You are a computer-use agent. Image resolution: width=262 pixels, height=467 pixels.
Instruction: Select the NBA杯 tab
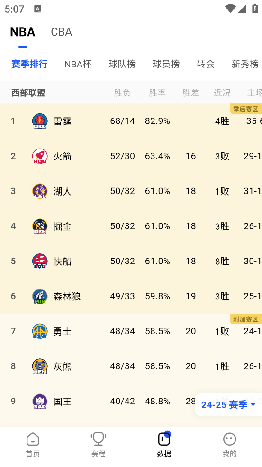pos(78,64)
